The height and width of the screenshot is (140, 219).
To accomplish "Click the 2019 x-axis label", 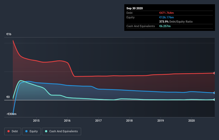I will pyautogui.click(x=161, y=121).
